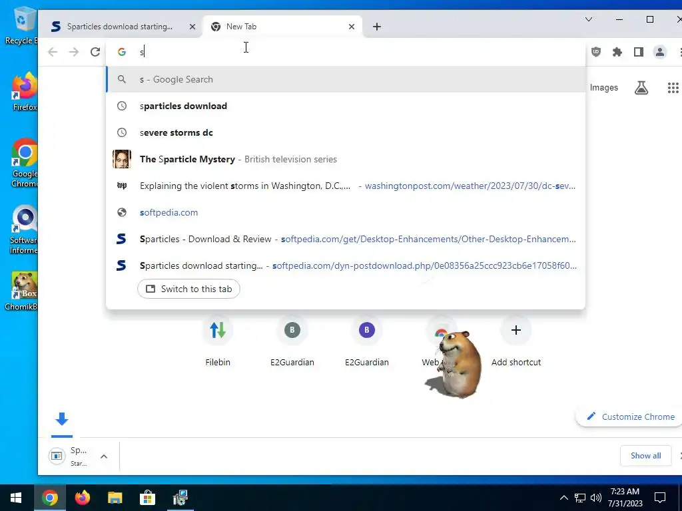This screenshot has width=682, height=511.
Task: Open the tab search chevron
Action: point(589,19)
